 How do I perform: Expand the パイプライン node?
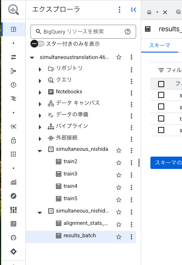point(40,127)
